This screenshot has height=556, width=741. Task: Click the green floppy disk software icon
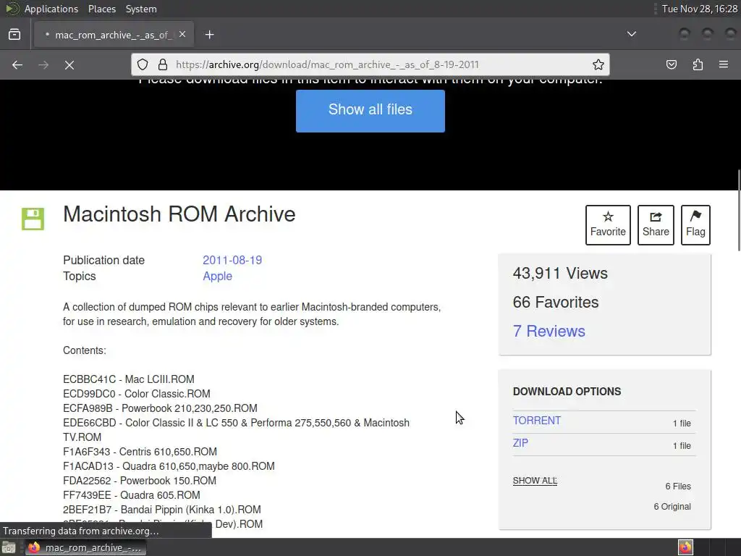pyautogui.click(x=33, y=219)
